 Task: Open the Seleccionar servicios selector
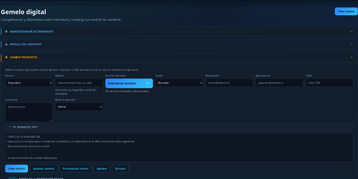pos(129,83)
